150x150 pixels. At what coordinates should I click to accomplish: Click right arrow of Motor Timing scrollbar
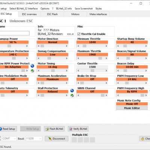point(67,70)
